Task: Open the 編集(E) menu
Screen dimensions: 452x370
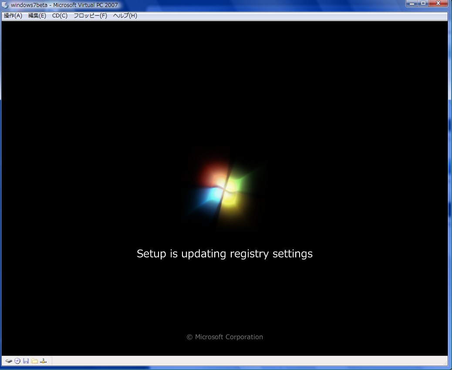Action: [x=37, y=16]
